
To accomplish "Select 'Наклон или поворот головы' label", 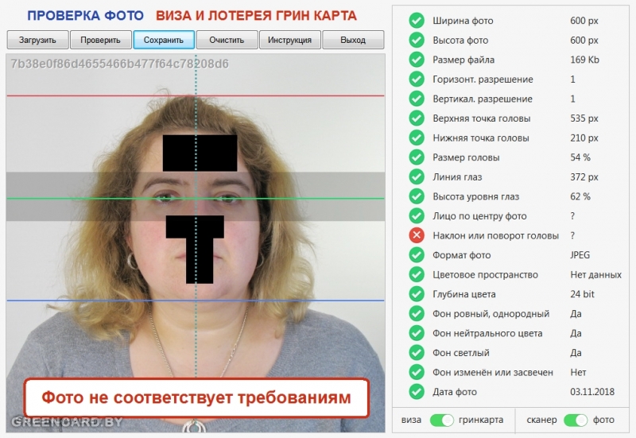I will point(495,235).
